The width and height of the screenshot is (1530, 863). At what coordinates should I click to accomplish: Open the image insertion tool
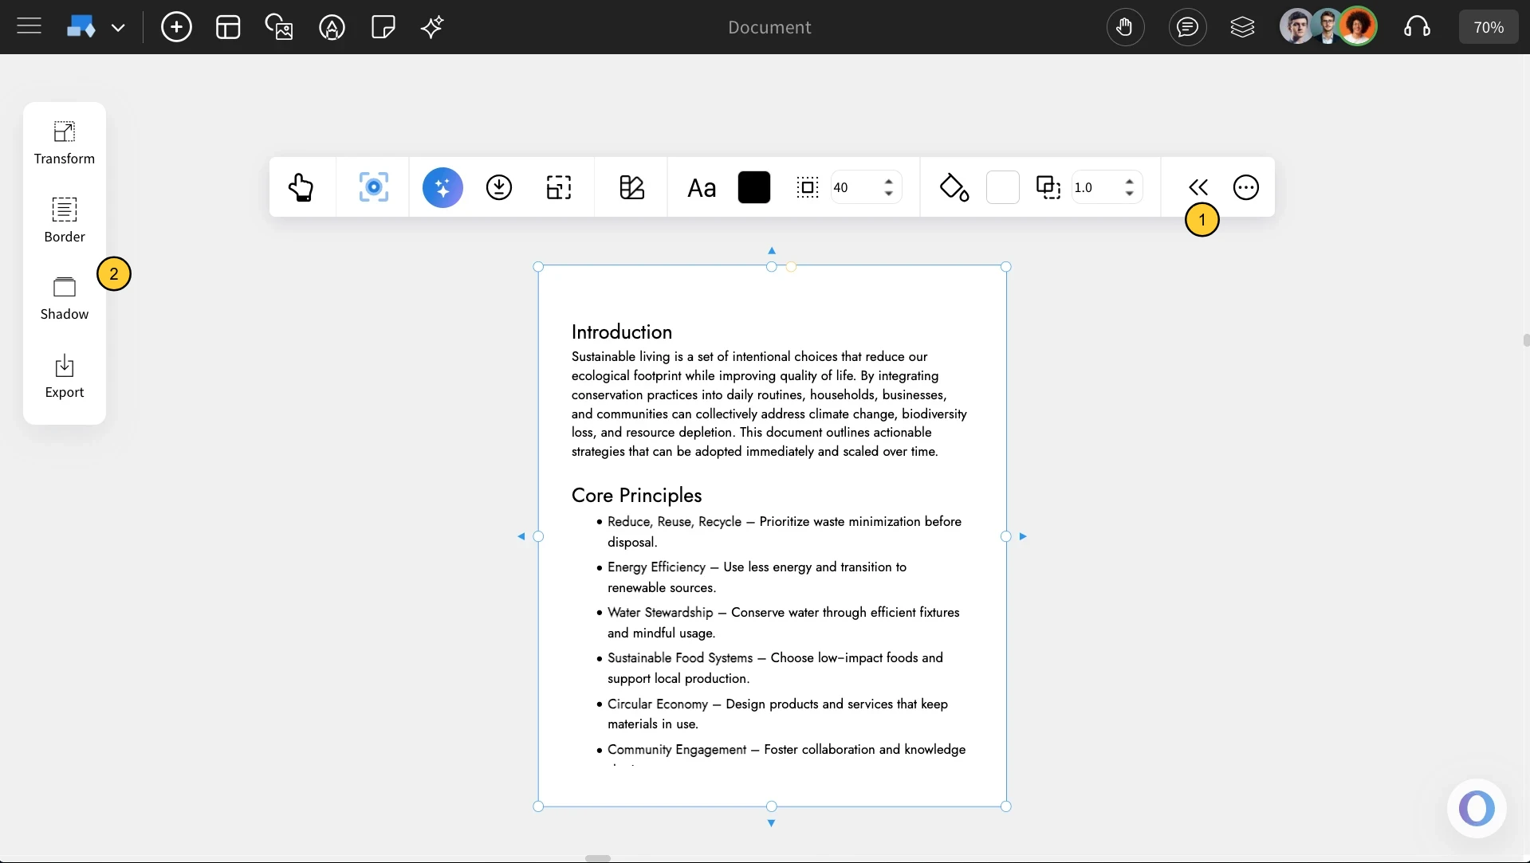pyautogui.click(x=279, y=26)
